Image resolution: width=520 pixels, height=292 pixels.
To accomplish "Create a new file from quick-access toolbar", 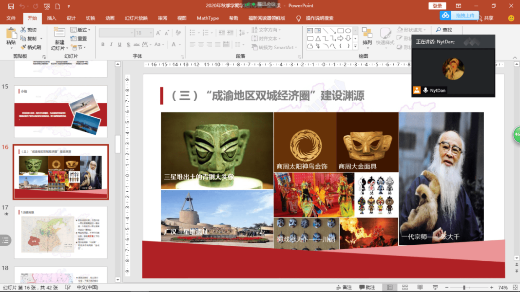I will tap(58, 6).
